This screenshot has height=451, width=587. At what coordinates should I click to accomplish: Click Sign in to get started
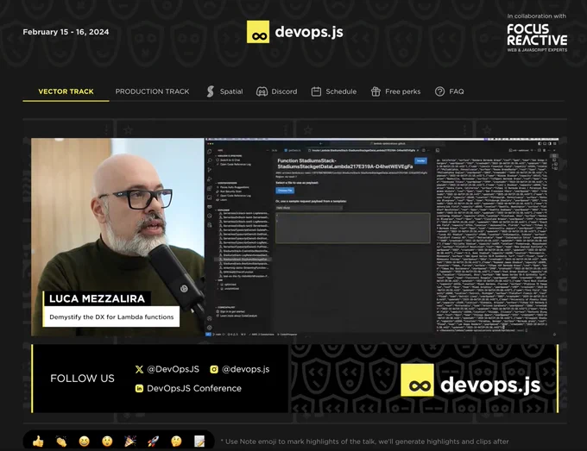coord(230,311)
